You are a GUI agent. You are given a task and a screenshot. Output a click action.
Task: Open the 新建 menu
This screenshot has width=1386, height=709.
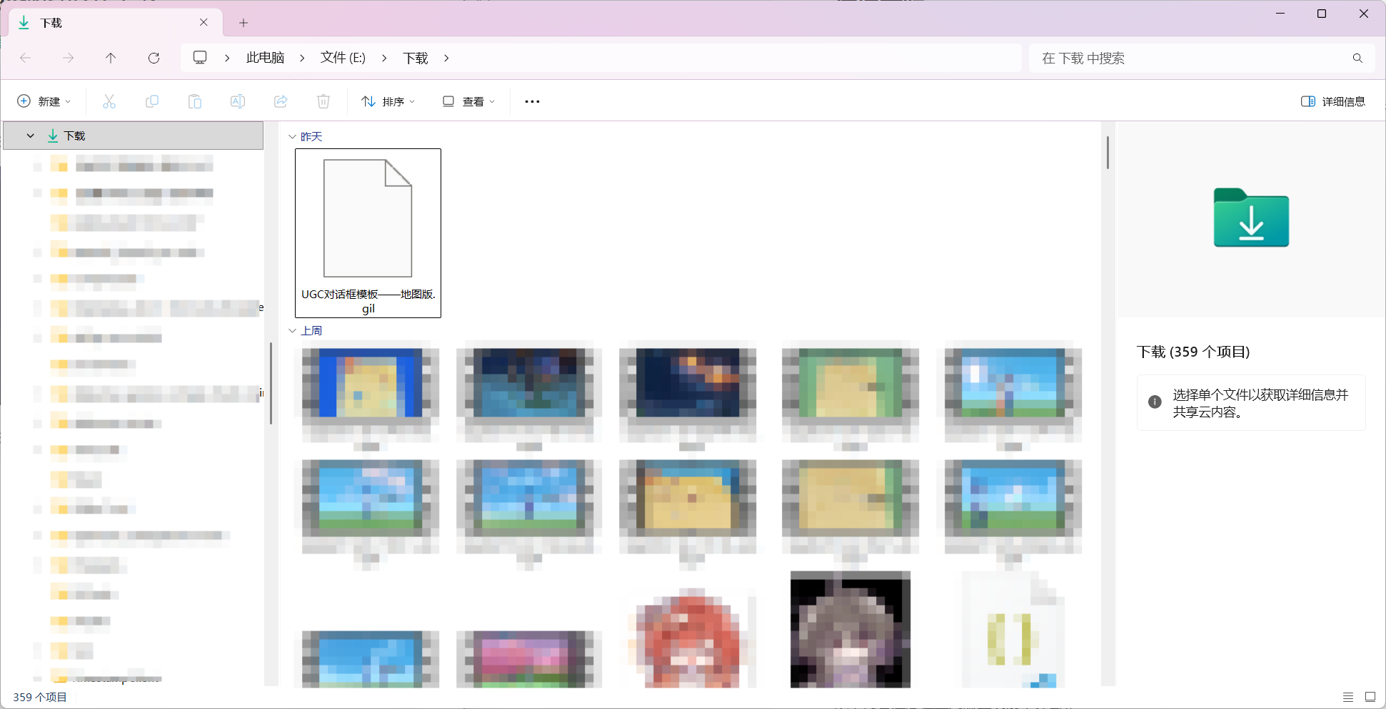44,101
